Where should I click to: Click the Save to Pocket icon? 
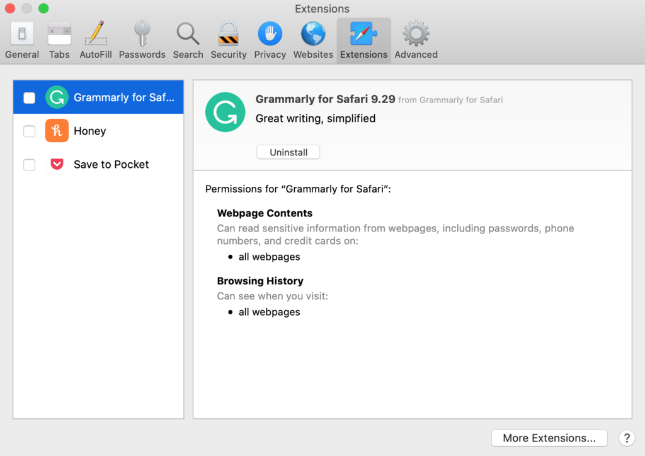click(x=57, y=164)
